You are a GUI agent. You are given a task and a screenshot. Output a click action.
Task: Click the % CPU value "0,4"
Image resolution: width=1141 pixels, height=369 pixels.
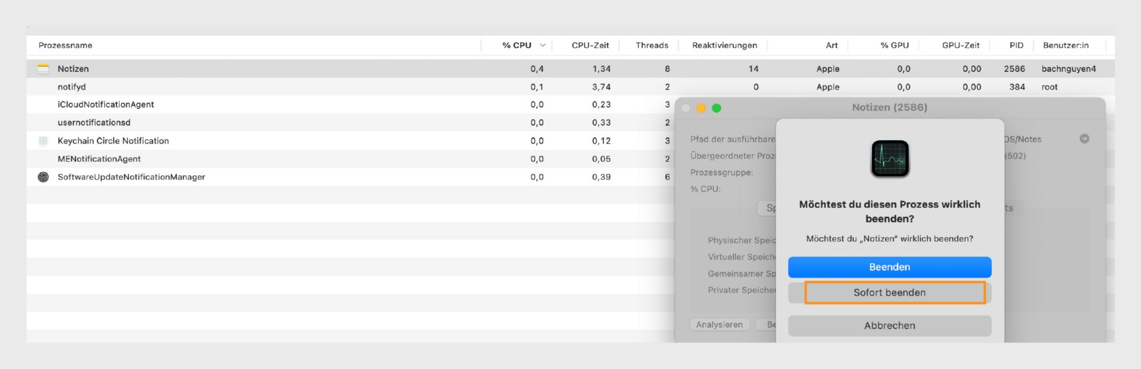(537, 69)
